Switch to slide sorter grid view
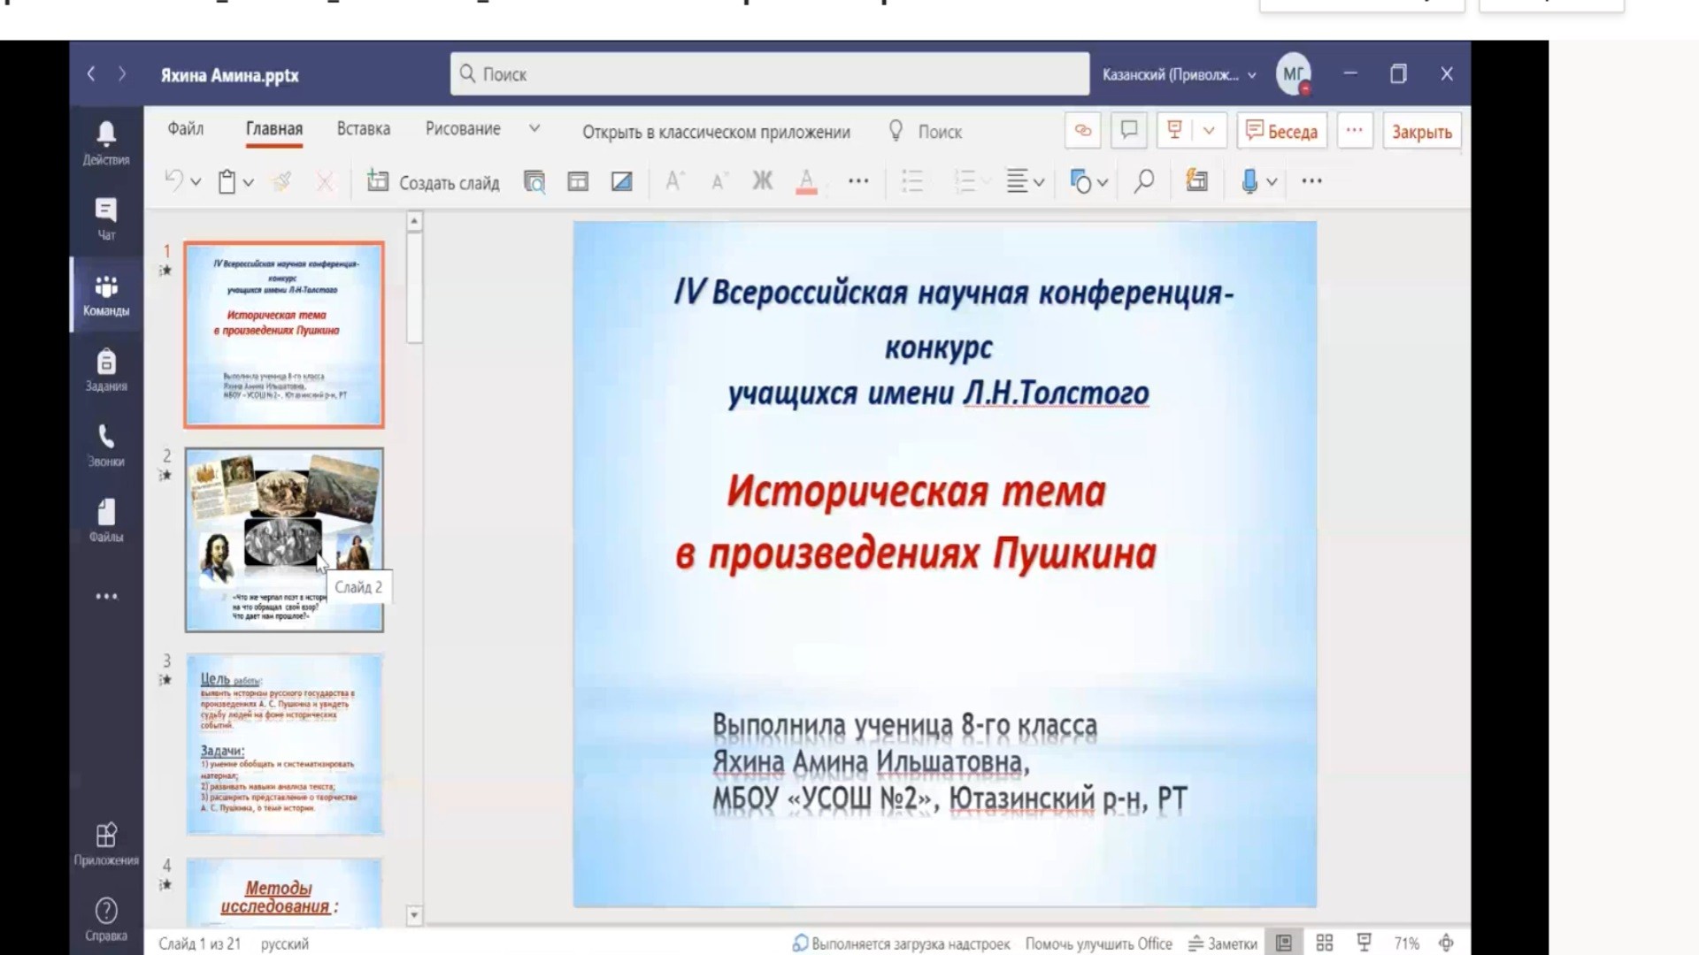This screenshot has width=1699, height=955. 1325,944
